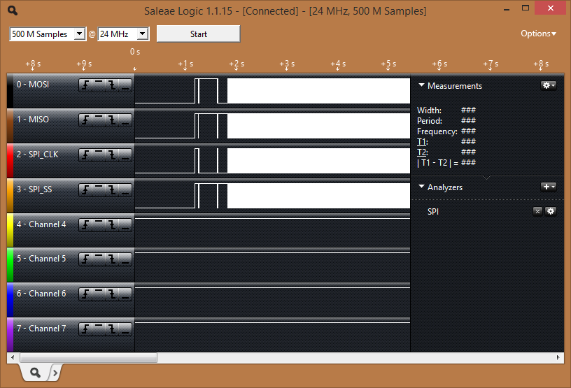
Task: Maximize the Saleae Logic window
Action: pos(526,8)
